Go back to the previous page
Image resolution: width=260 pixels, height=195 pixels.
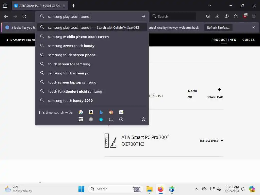click(x=6, y=17)
